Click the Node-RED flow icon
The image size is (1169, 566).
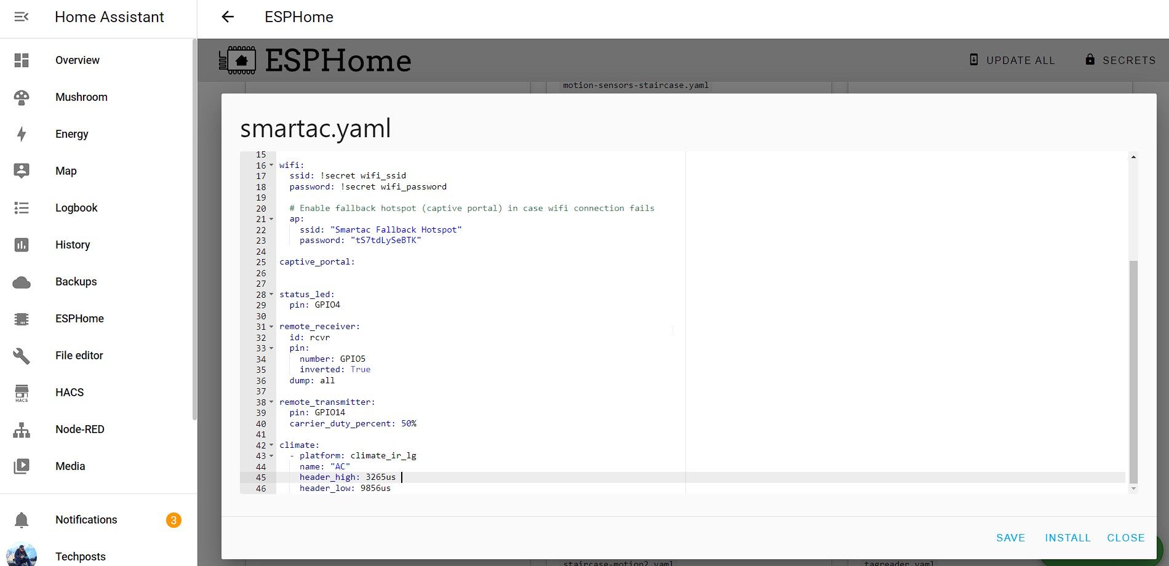22,429
